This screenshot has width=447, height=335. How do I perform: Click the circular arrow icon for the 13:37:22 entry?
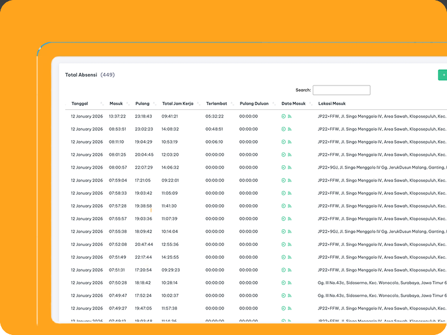tap(283, 116)
